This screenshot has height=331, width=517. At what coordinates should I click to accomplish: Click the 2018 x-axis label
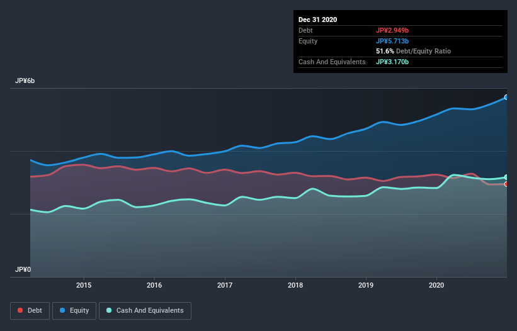295,285
